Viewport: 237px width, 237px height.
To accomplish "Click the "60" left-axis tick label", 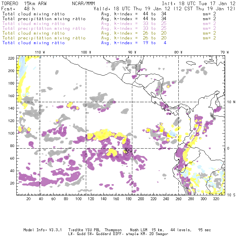I will click(x=12, y=158).
